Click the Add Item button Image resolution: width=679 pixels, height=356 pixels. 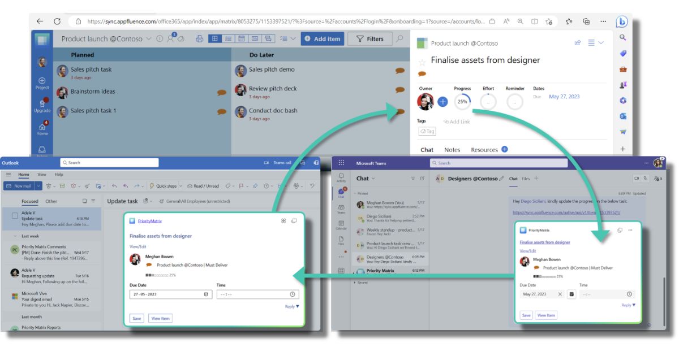tap(322, 39)
